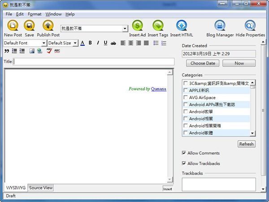
Task: Check the Android相關 category
Action: (186, 119)
